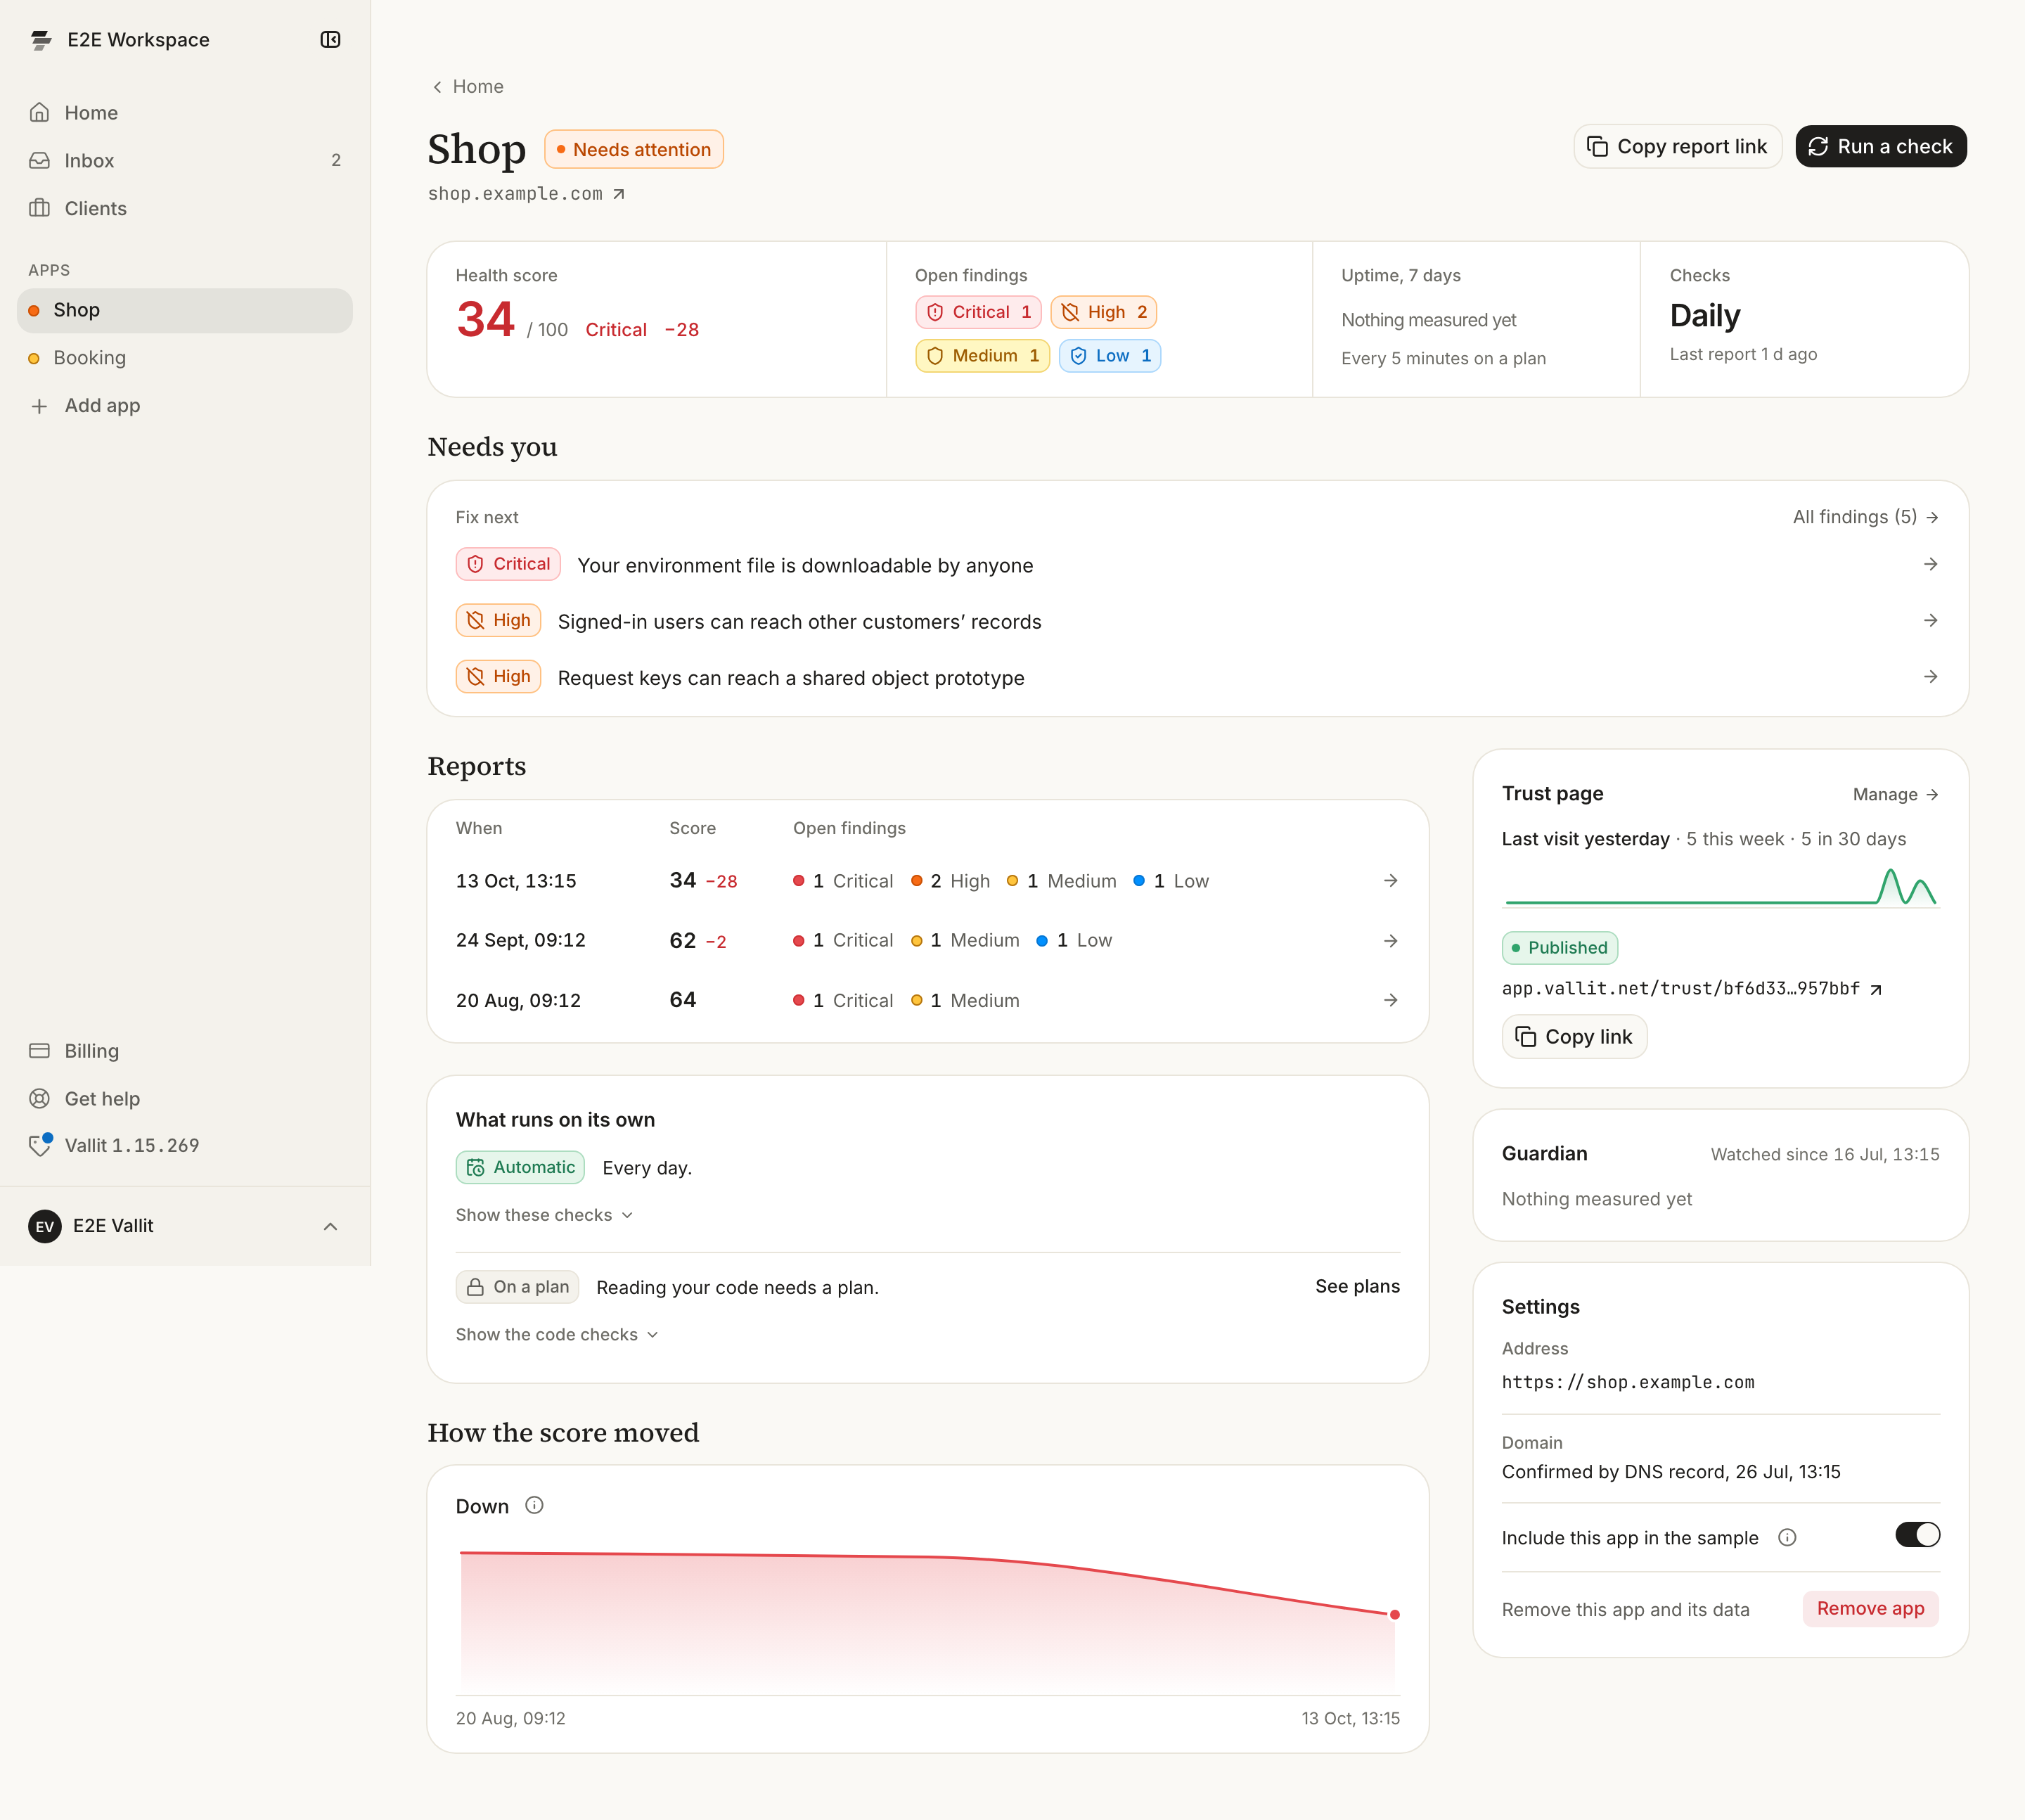Click the plus icon for Add app

[39, 406]
